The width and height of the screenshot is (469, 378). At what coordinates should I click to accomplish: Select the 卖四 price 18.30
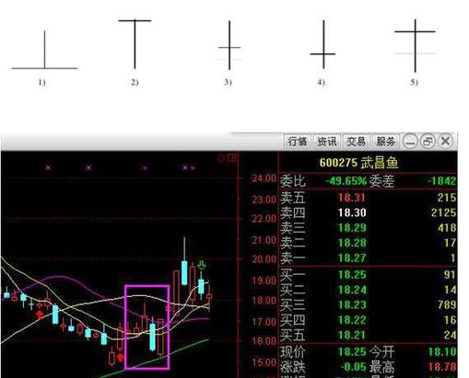[352, 212]
